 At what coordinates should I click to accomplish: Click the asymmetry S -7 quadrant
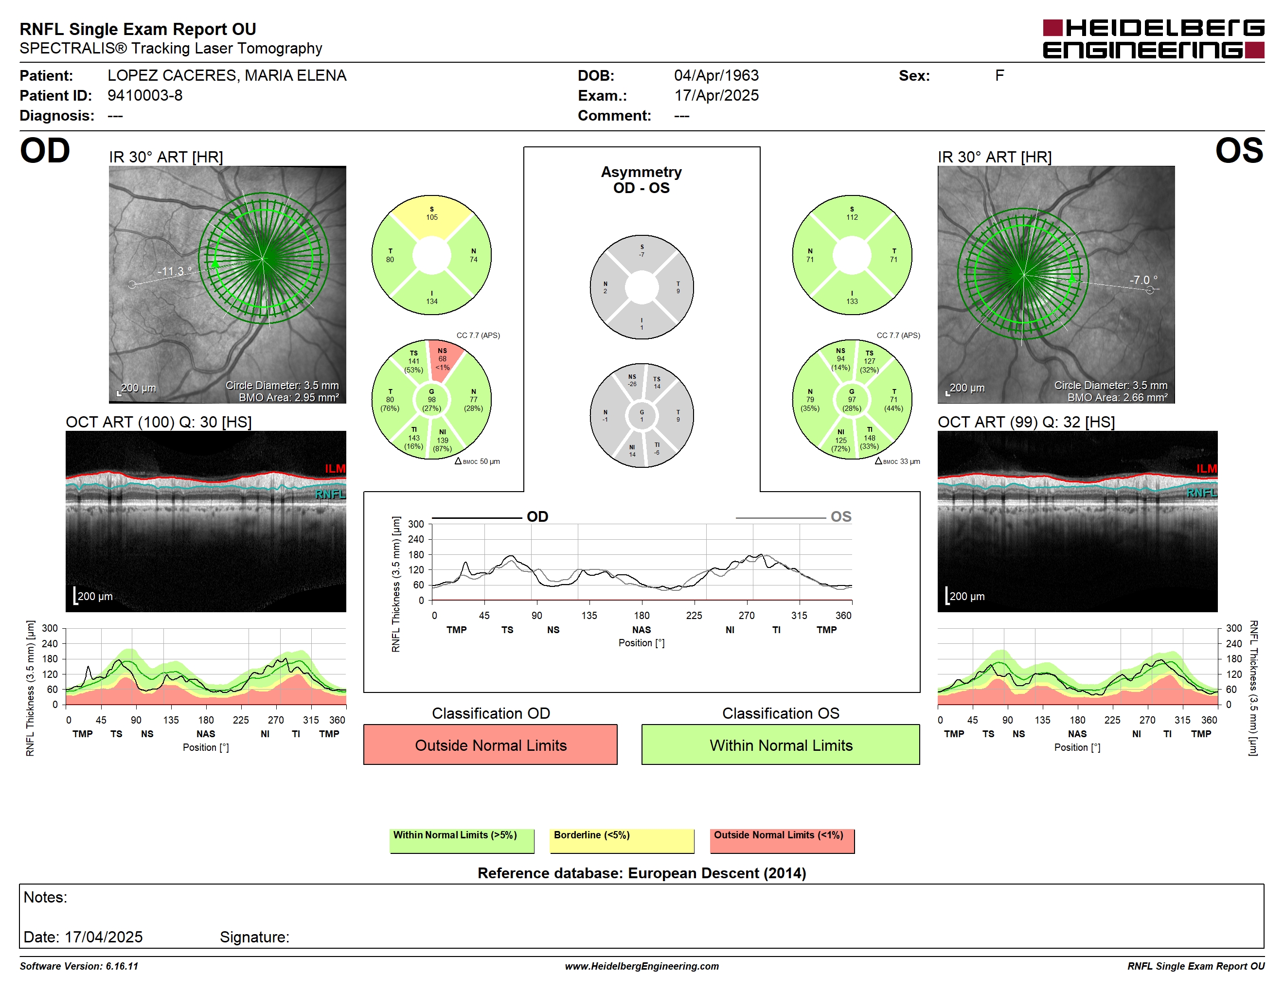click(642, 251)
